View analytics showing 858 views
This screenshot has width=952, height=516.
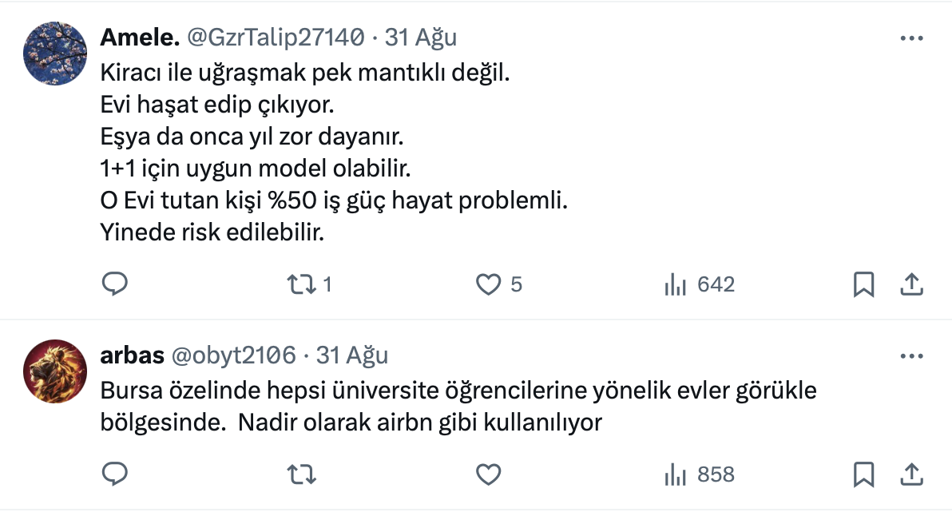(699, 474)
